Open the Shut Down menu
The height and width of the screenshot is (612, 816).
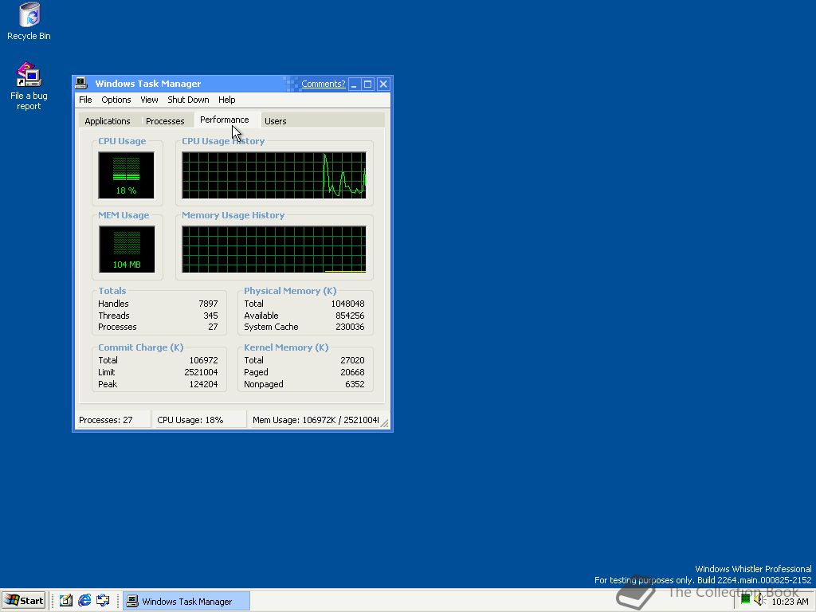pyautogui.click(x=188, y=100)
